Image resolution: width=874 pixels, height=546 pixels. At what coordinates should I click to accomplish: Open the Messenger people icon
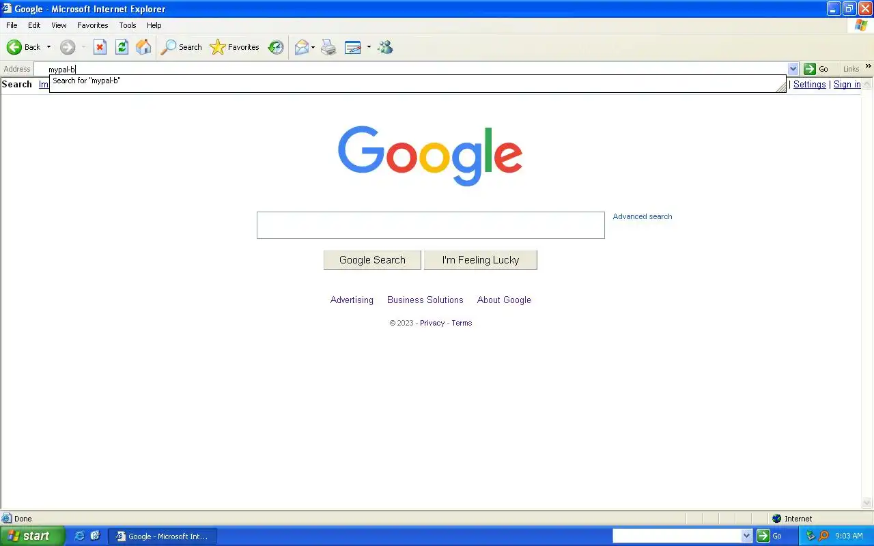coord(386,47)
